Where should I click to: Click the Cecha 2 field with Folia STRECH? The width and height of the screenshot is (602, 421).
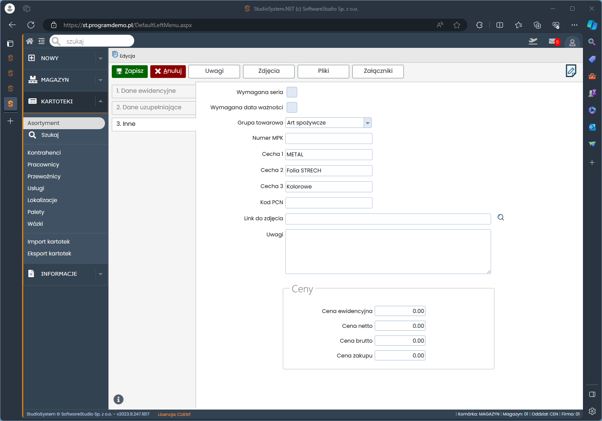[329, 171]
